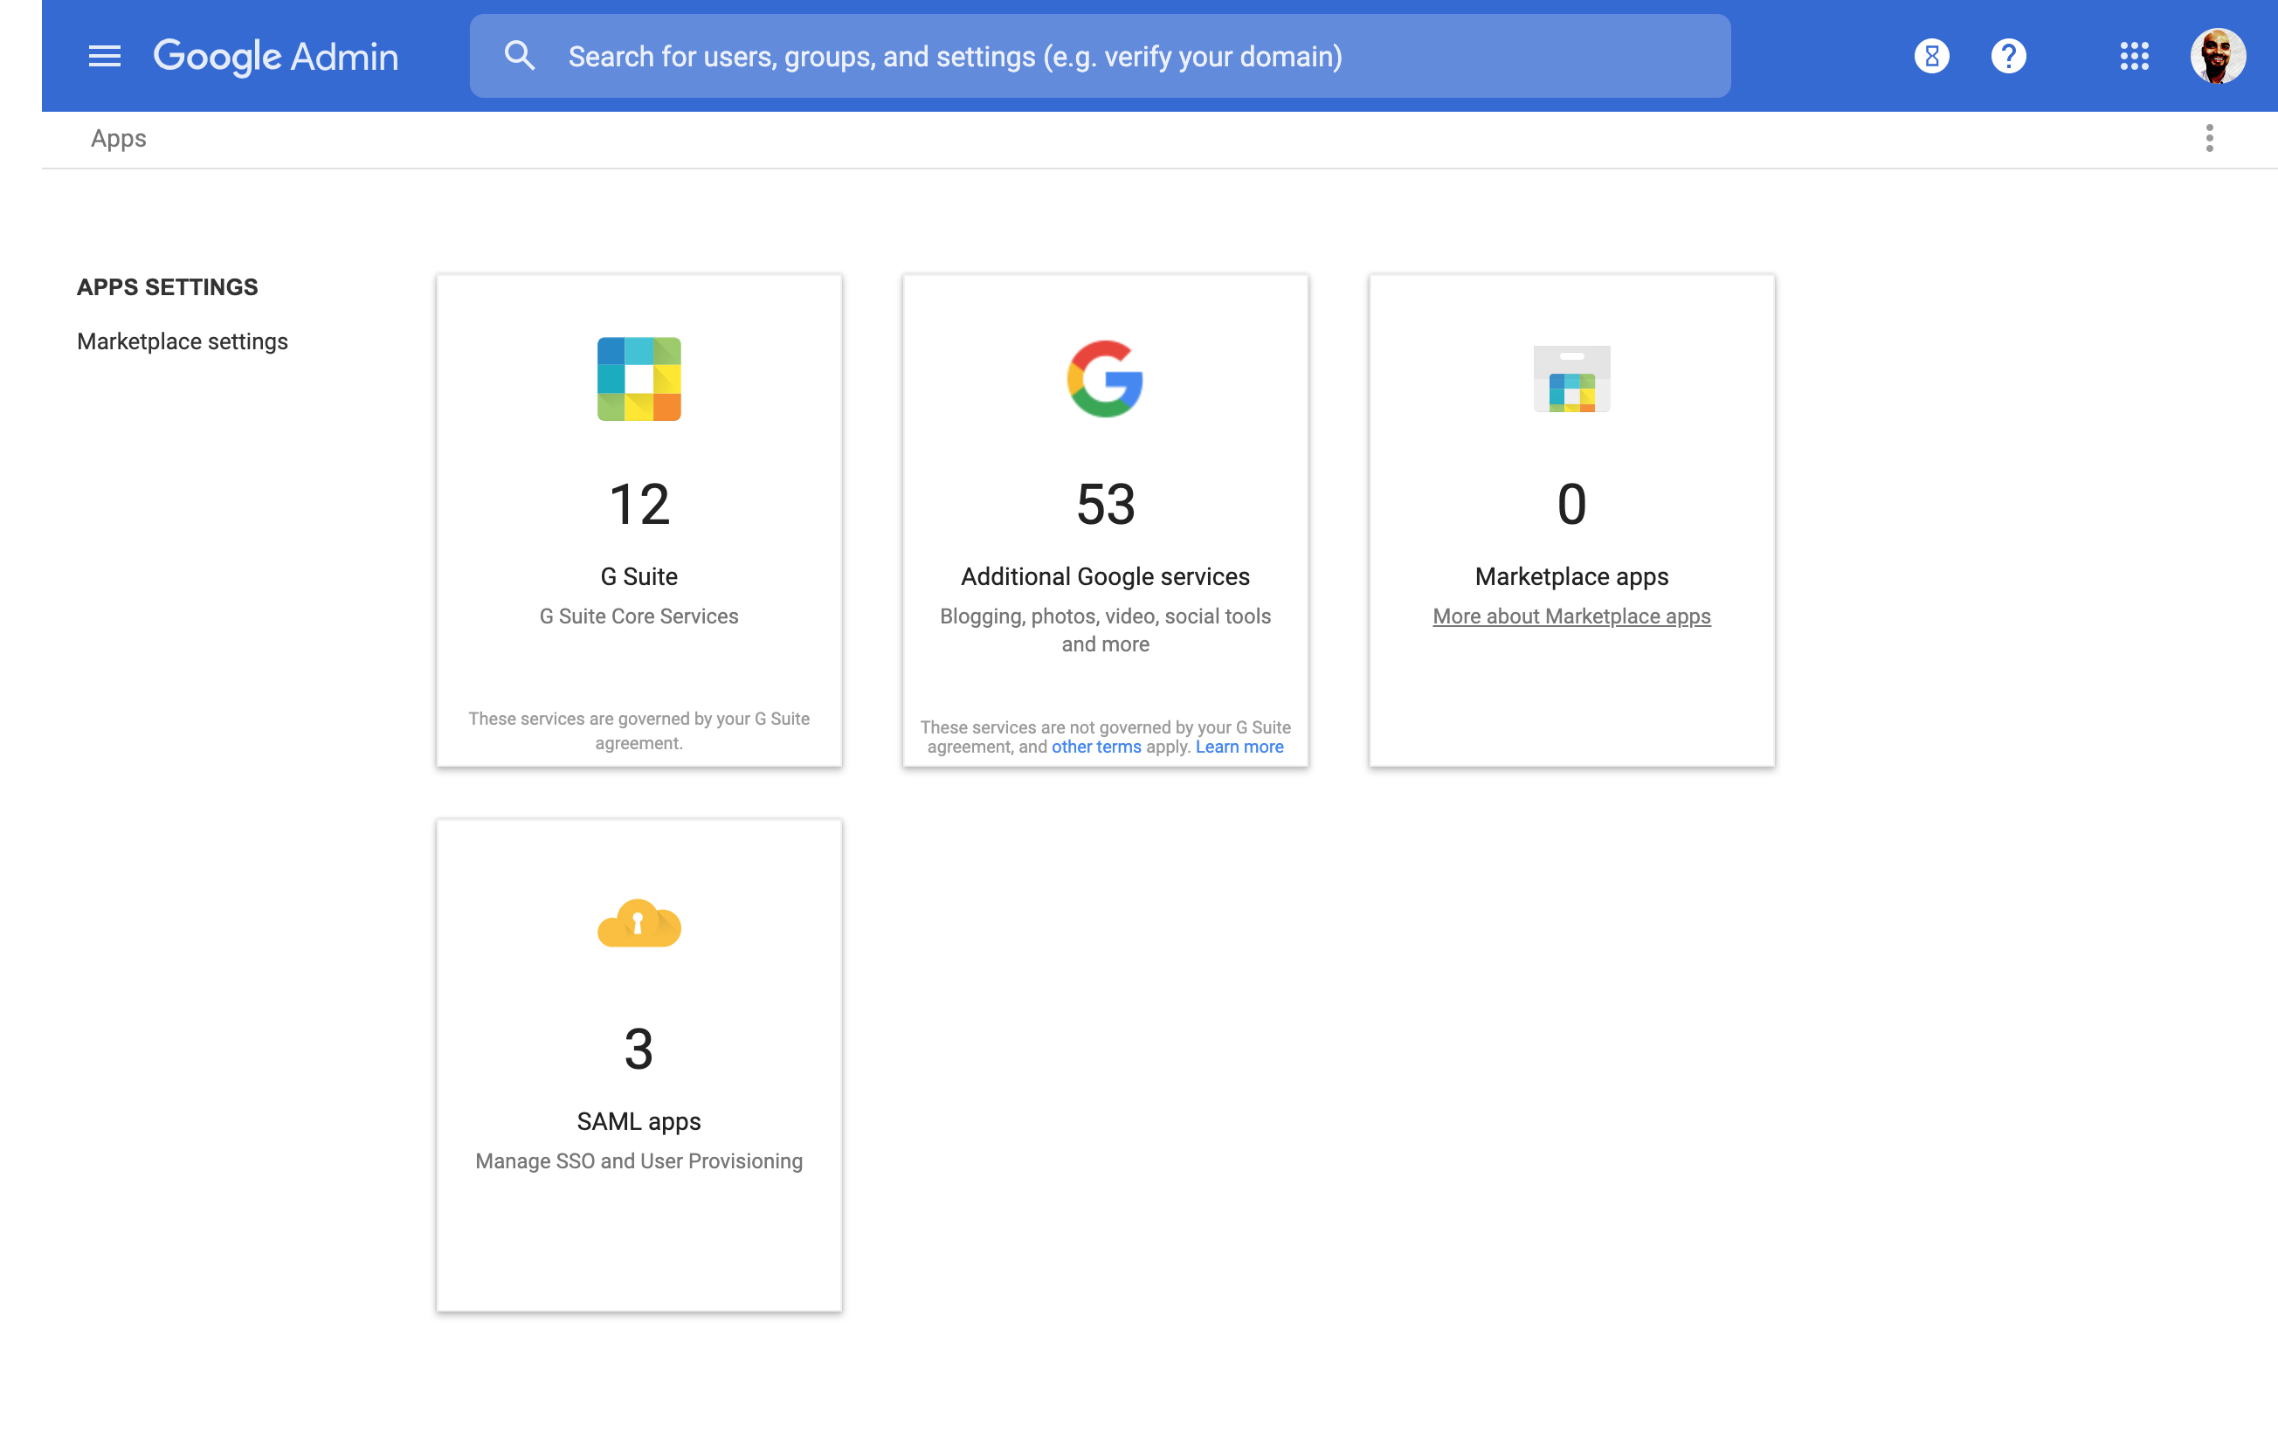The image size is (2278, 1446).
Task: Open the hourglass tasks icon
Action: click(1931, 56)
